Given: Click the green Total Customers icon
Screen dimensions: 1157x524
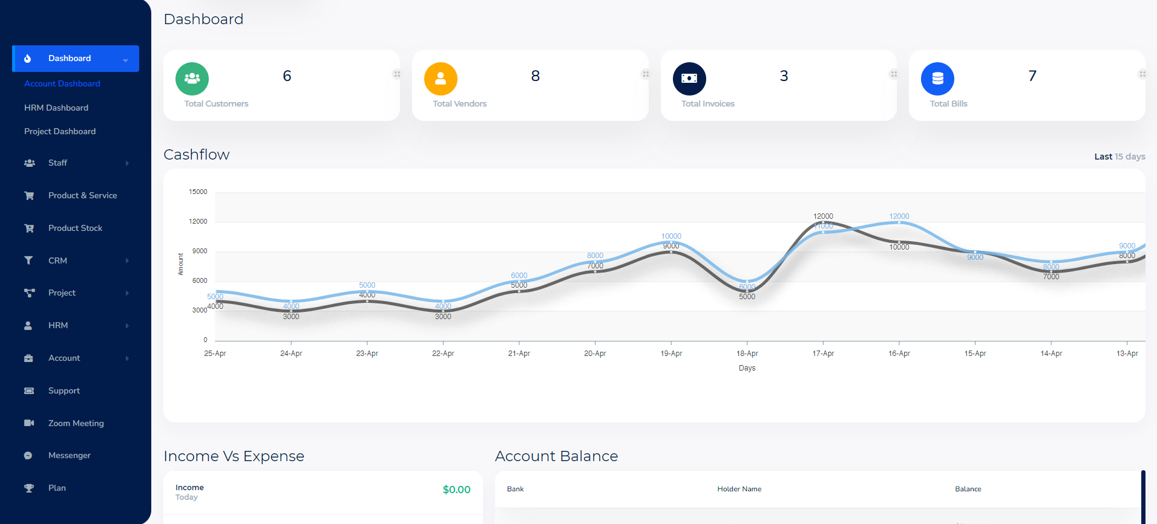Looking at the screenshot, I should (192, 79).
